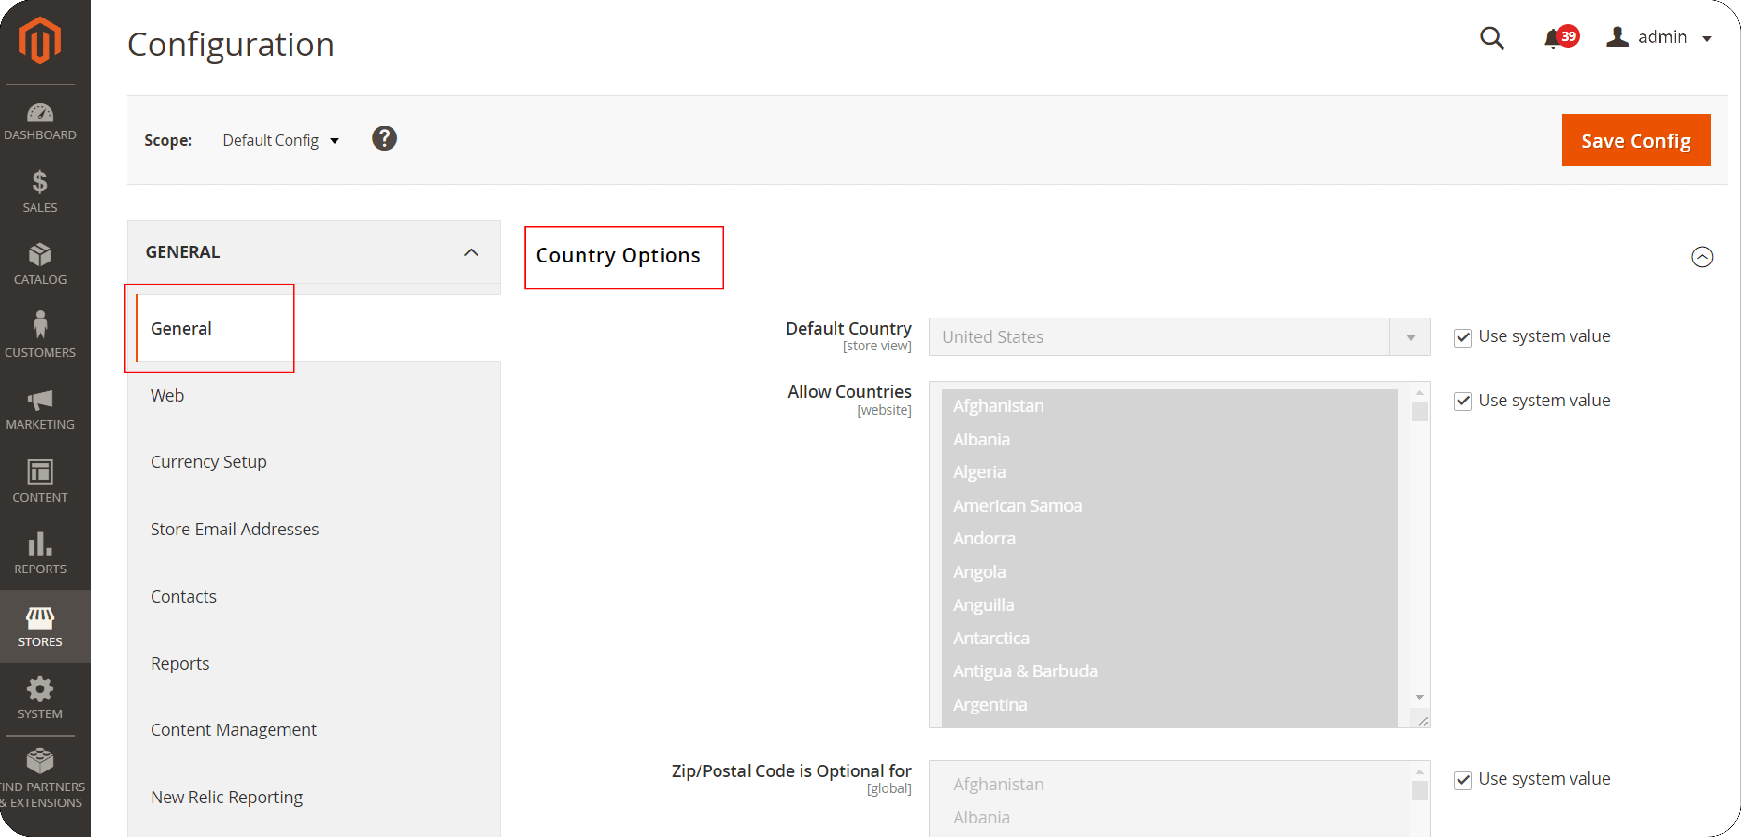Open the Default Config scope dropdown
Viewport: 1741px width, 837px height.
click(x=280, y=140)
